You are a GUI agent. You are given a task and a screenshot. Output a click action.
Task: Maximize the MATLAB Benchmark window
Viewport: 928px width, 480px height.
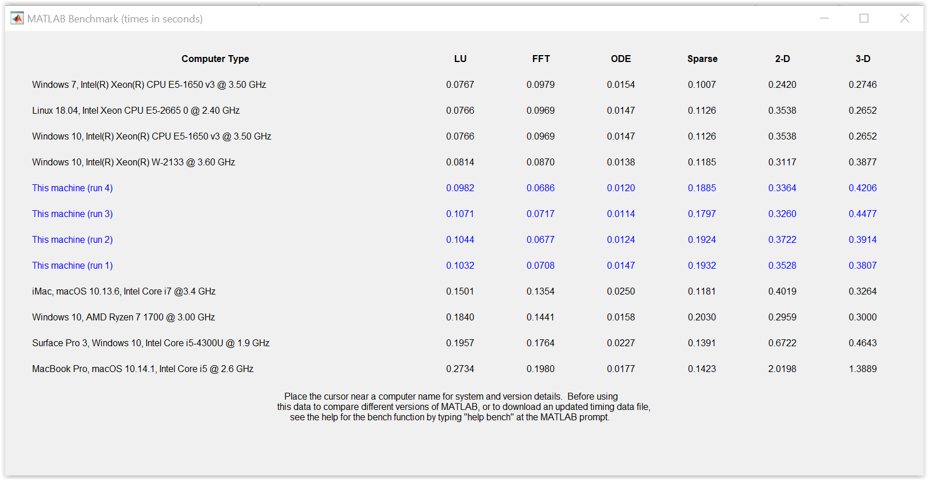pos(864,18)
